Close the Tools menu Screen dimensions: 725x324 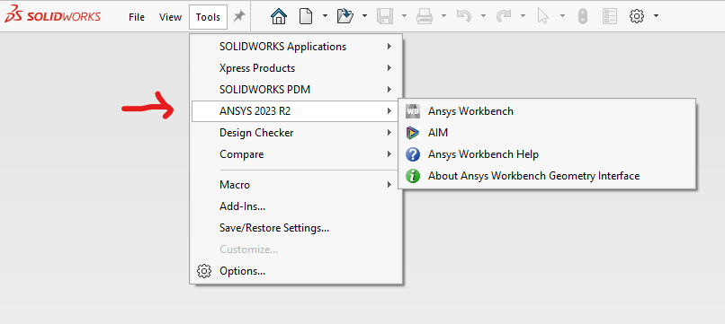pos(208,17)
